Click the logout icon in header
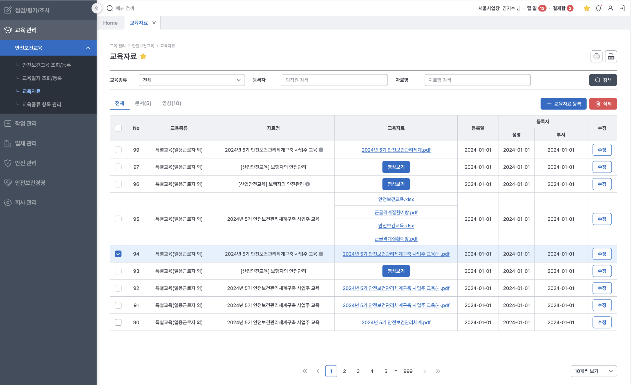Screen dimensions: 631x385 tap(622, 8)
